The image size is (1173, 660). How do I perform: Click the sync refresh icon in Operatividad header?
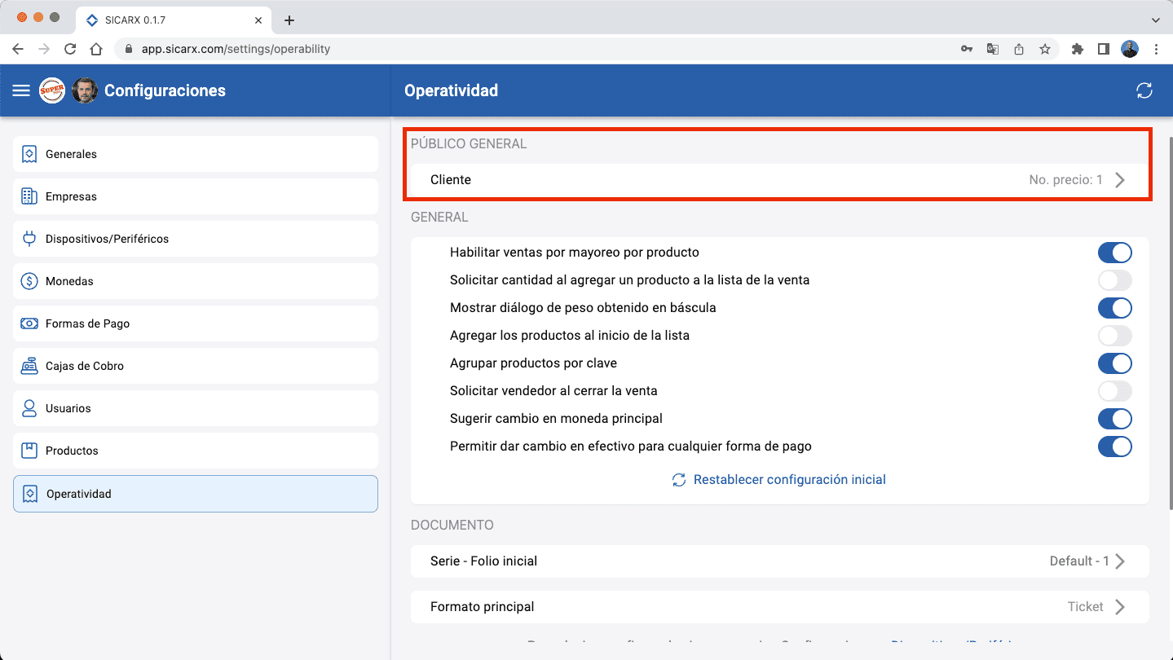(1144, 90)
